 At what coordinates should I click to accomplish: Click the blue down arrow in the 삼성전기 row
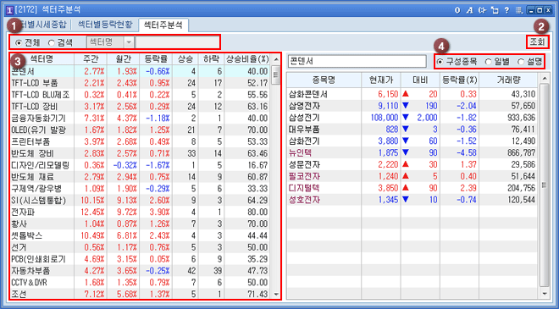point(406,118)
